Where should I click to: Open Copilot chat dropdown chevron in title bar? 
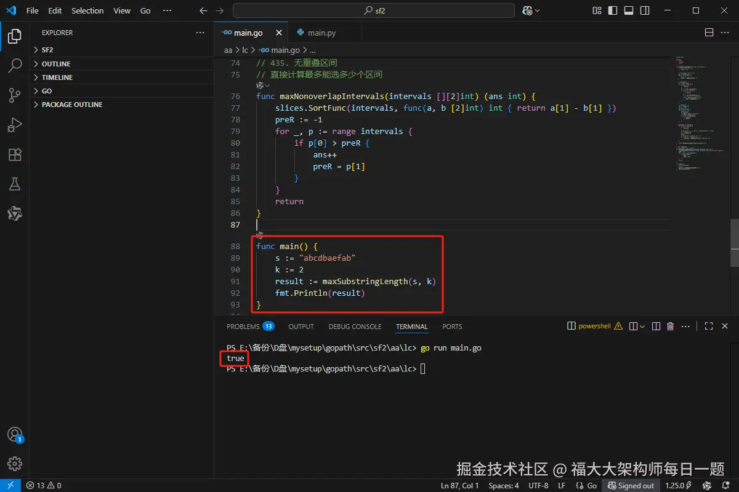click(x=538, y=10)
